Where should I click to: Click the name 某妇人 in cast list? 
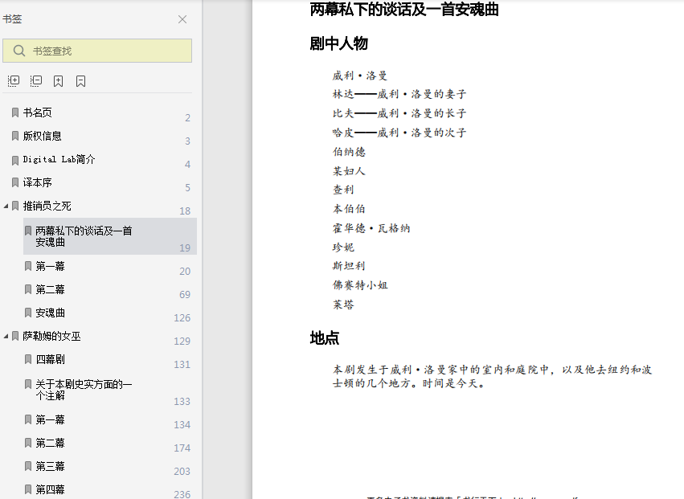(x=349, y=171)
